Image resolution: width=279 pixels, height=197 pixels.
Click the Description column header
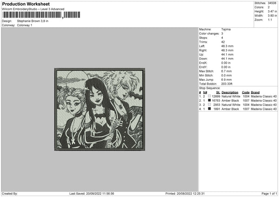click(x=230, y=92)
